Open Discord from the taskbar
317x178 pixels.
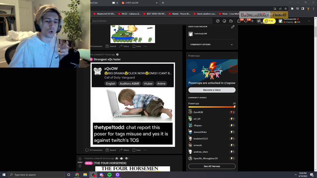click(101, 175)
